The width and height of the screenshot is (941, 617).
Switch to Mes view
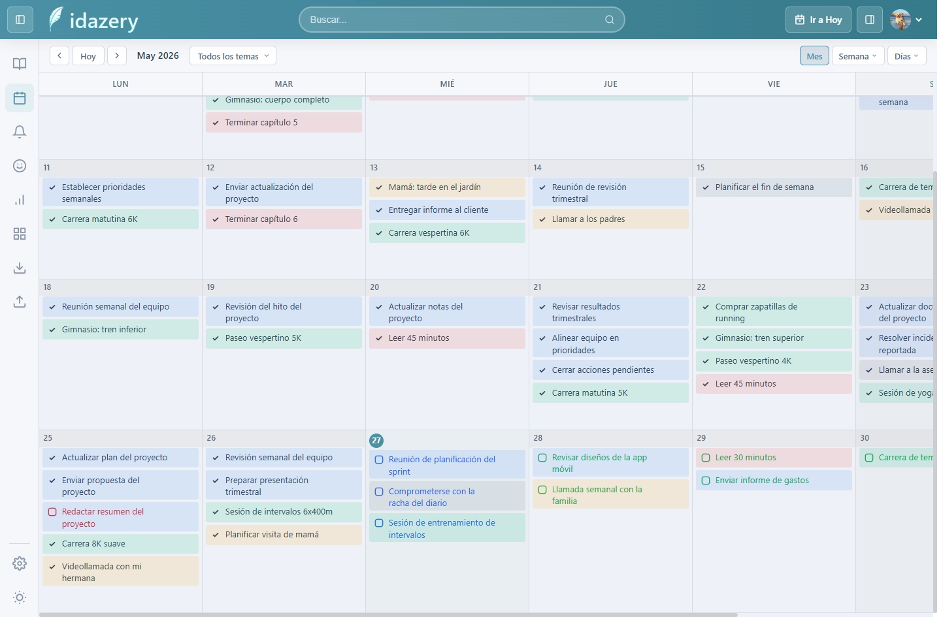coord(814,55)
